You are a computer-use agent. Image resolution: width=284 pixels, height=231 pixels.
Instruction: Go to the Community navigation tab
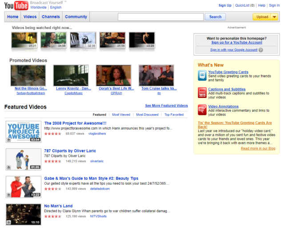tap(76, 17)
